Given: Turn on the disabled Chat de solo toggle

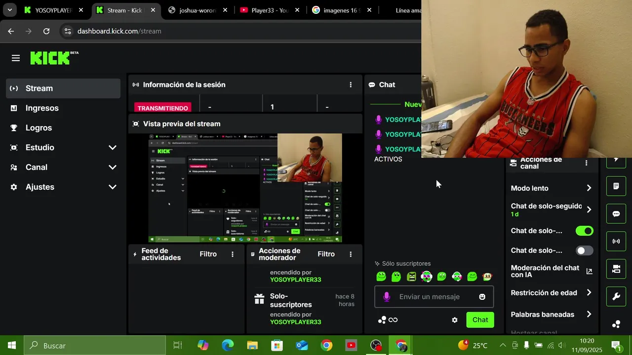Looking at the screenshot, I should click(x=585, y=250).
